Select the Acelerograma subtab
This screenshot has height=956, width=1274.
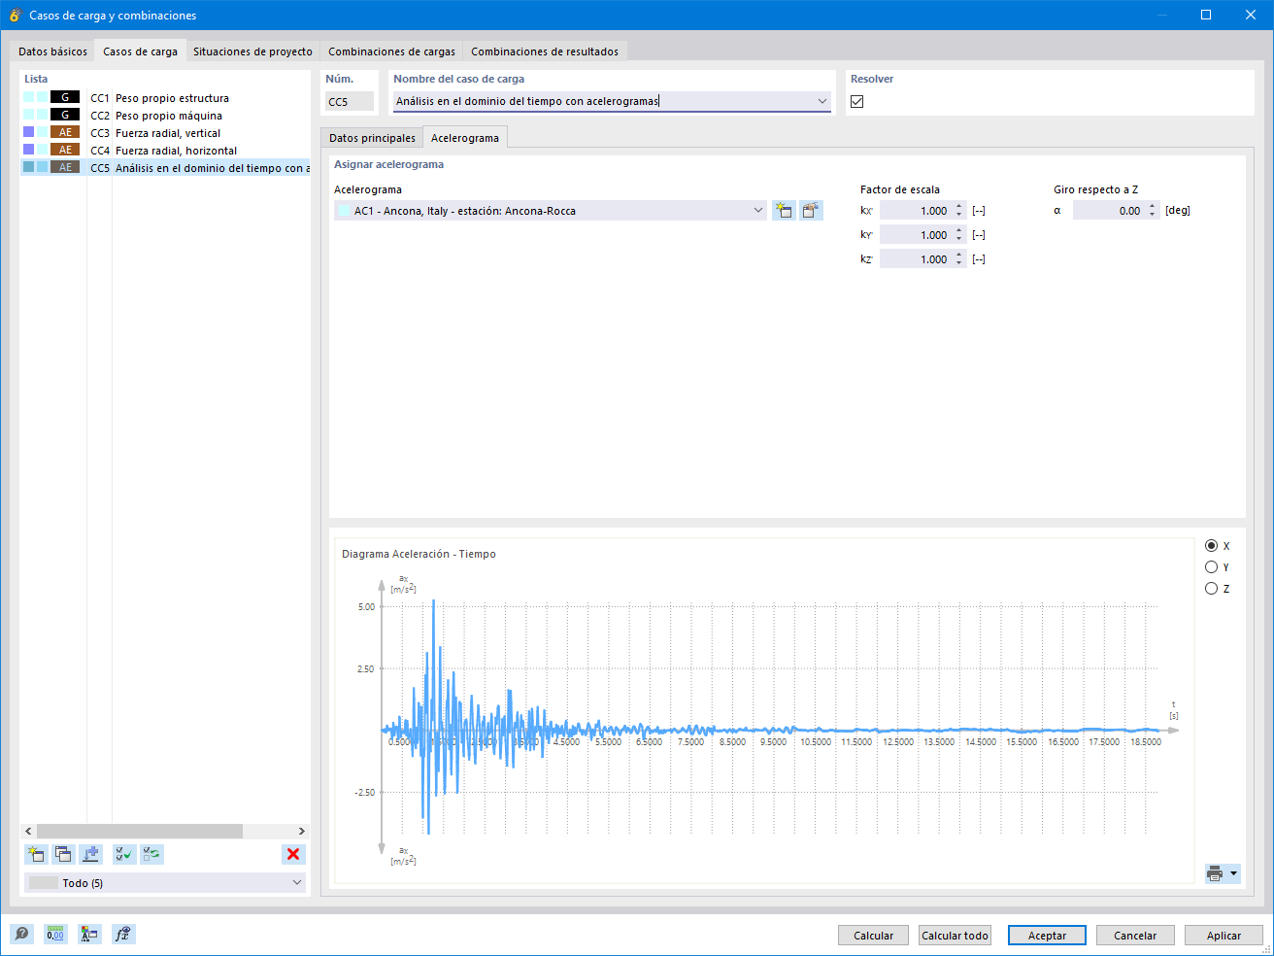point(465,138)
